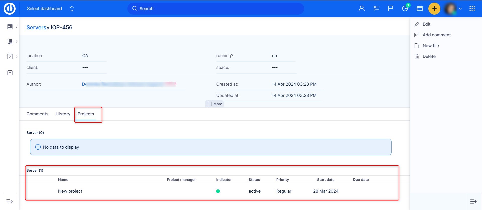The width and height of the screenshot is (482, 210).
Task: Switch to the History tab
Action: point(63,114)
